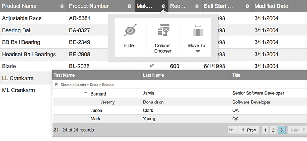Select the Bearing Ball product cell

(17, 30)
